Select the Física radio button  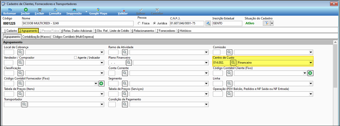139,23
